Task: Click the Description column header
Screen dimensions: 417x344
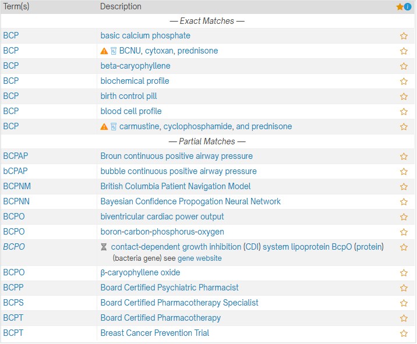Action: coord(121,6)
